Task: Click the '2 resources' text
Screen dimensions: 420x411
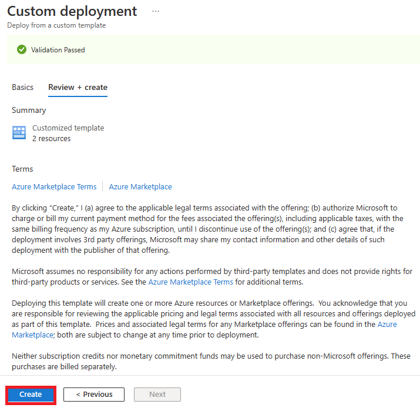Action: tap(52, 139)
